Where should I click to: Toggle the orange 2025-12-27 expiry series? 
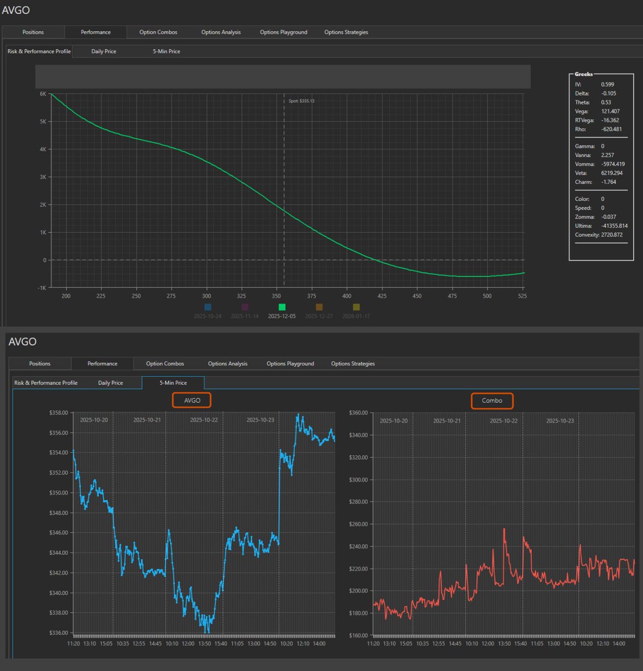tap(319, 307)
